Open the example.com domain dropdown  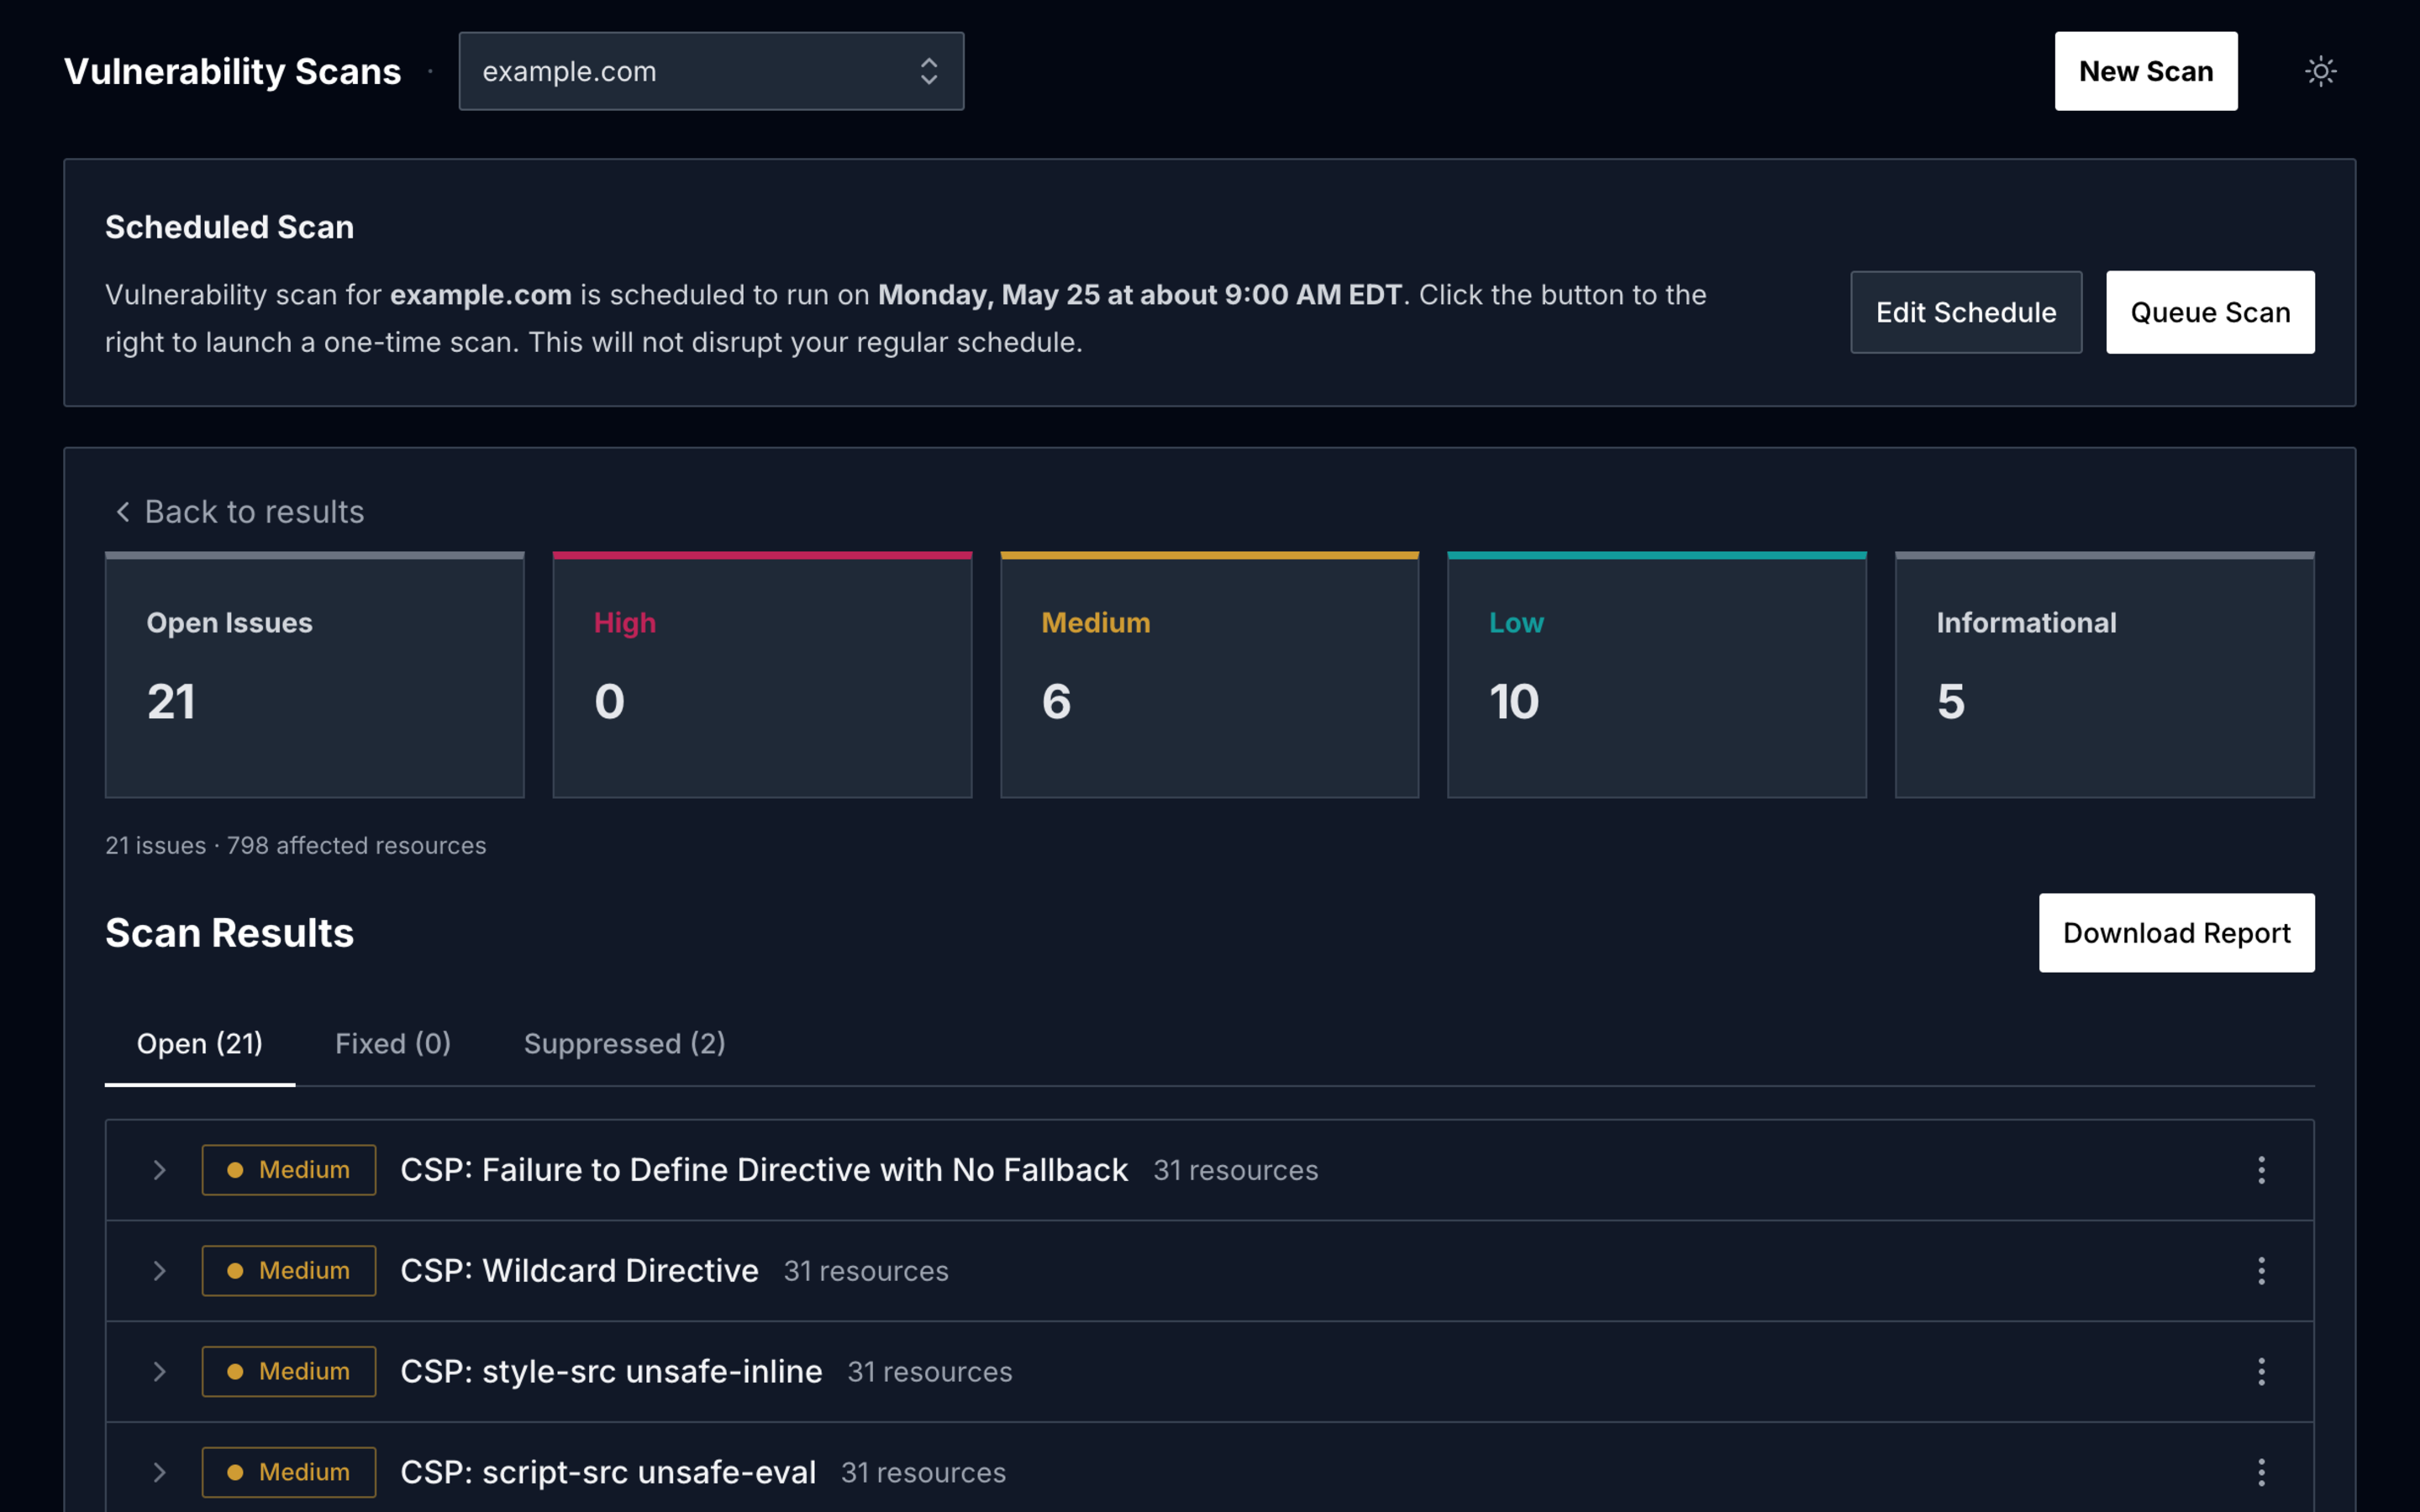click(x=711, y=71)
